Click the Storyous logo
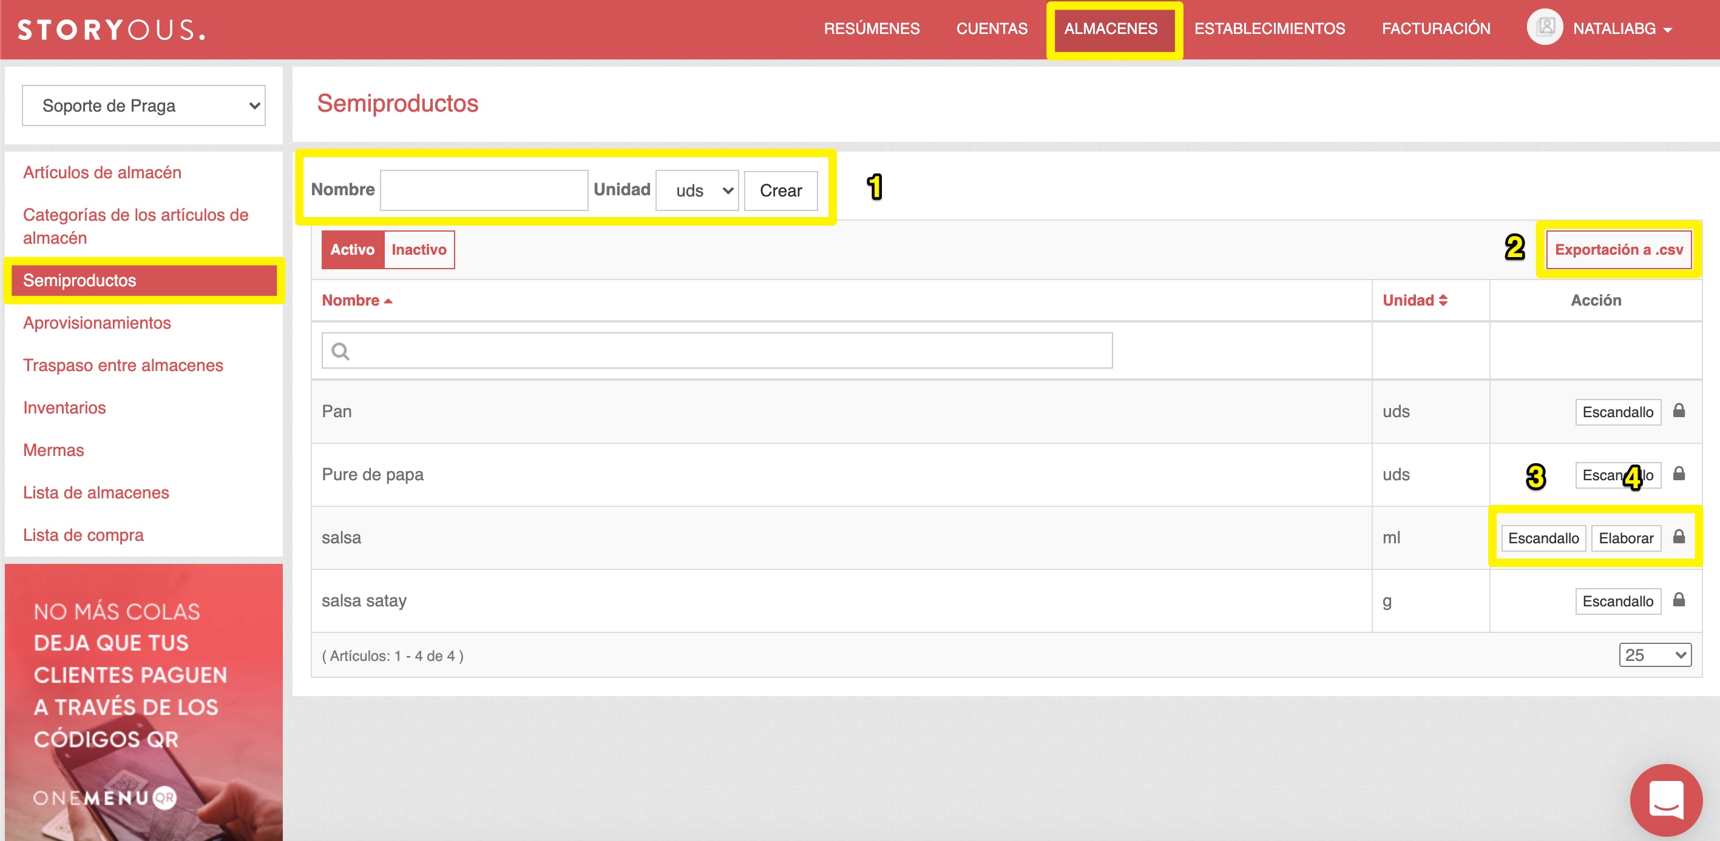1720x841 pixels. point(112,30)
